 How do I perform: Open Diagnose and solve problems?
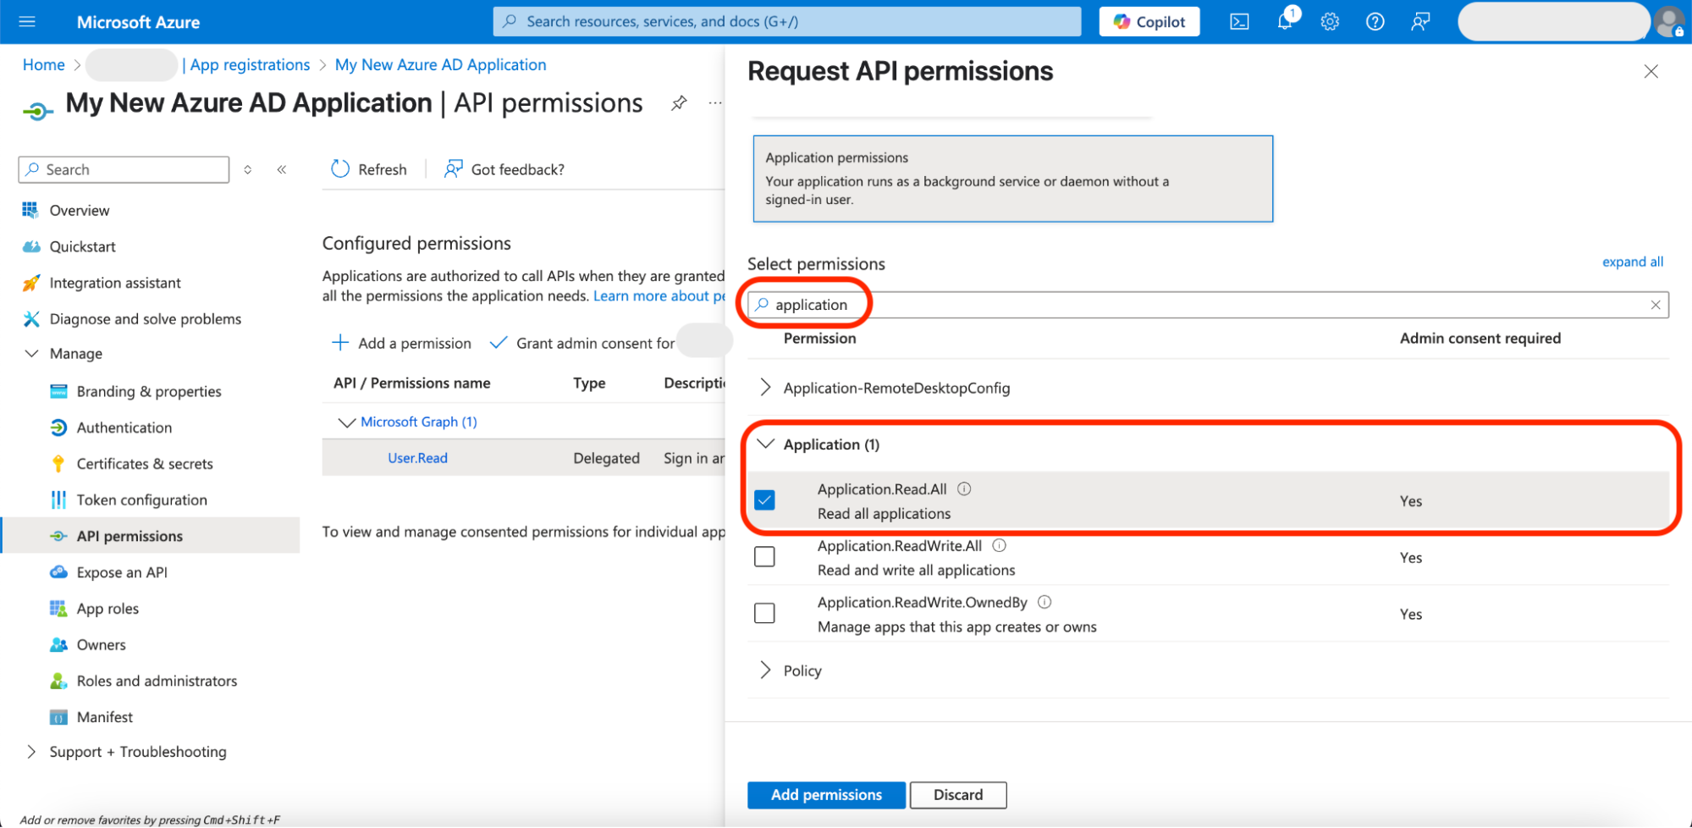point(145,319)
